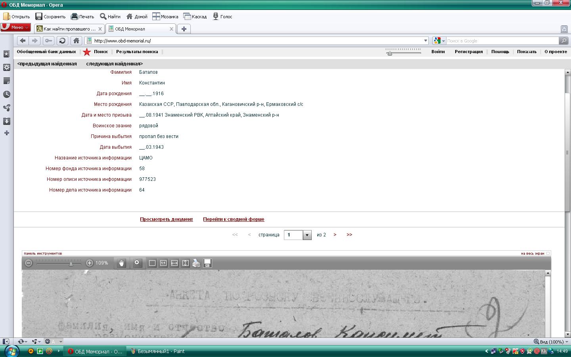This screenshot has height=357, width=571.
Task: Go to next page with the > arrow
Action: click(335, 235)
